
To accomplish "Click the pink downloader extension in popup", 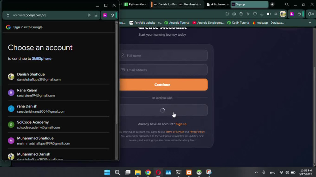I will click(x=105, y=15).
